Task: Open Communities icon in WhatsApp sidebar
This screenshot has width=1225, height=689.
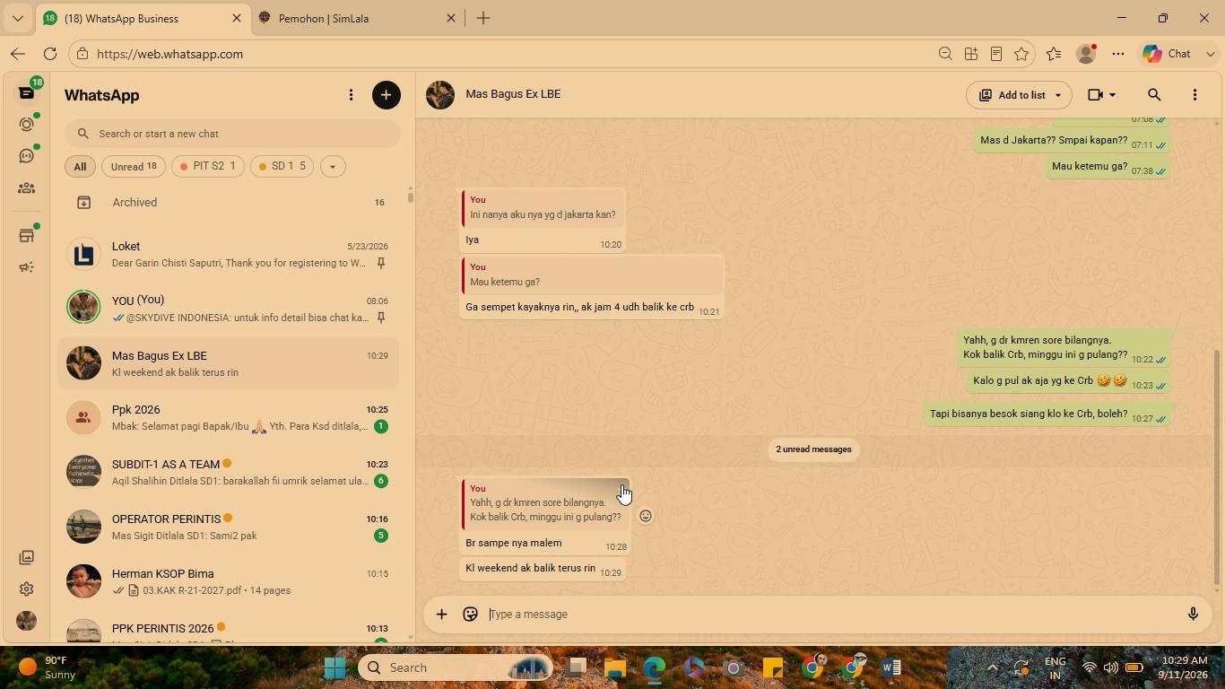Action: (26, 188)
